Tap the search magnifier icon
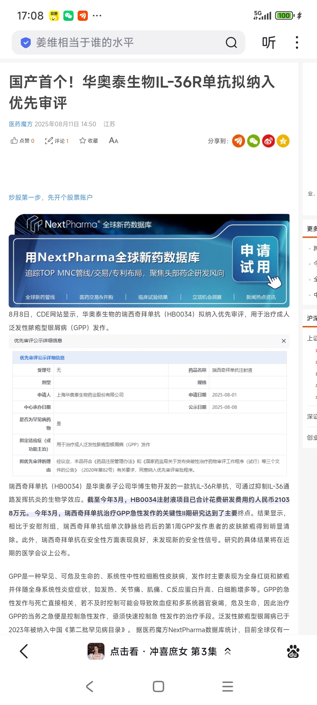The height and width of the screenshot is (705, 317). (231, 42)
